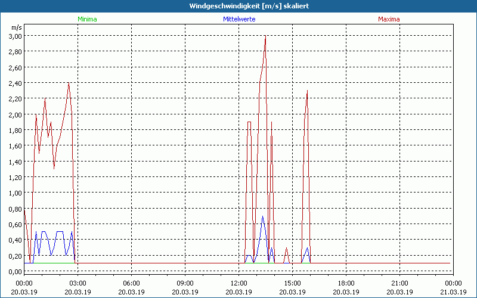Click the 21:00 time axis label
Viewport: 477px width, 298px height.
399,283
